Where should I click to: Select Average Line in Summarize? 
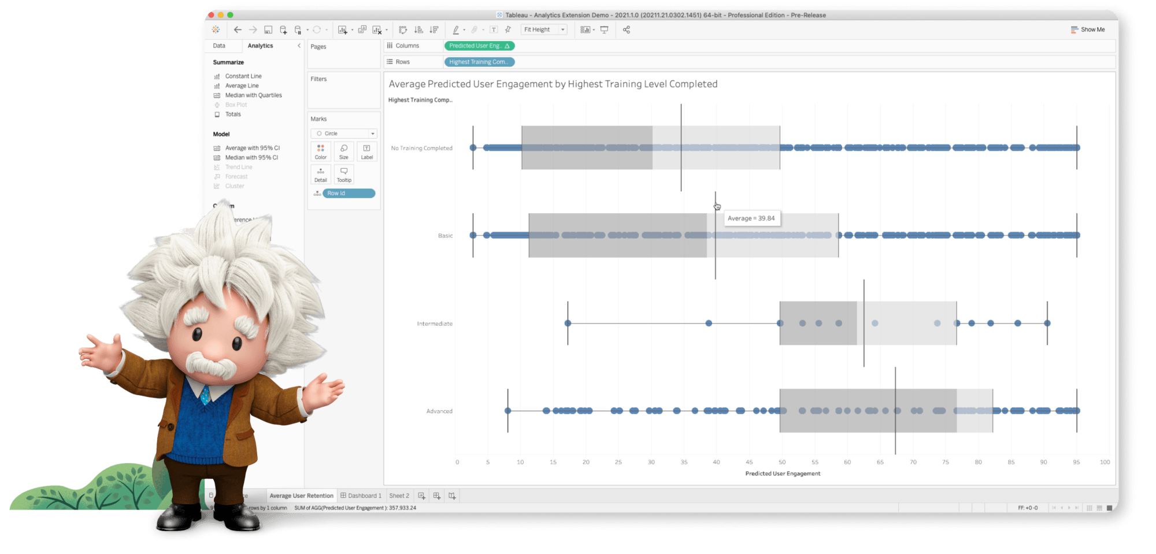click(x=242, y=85)
